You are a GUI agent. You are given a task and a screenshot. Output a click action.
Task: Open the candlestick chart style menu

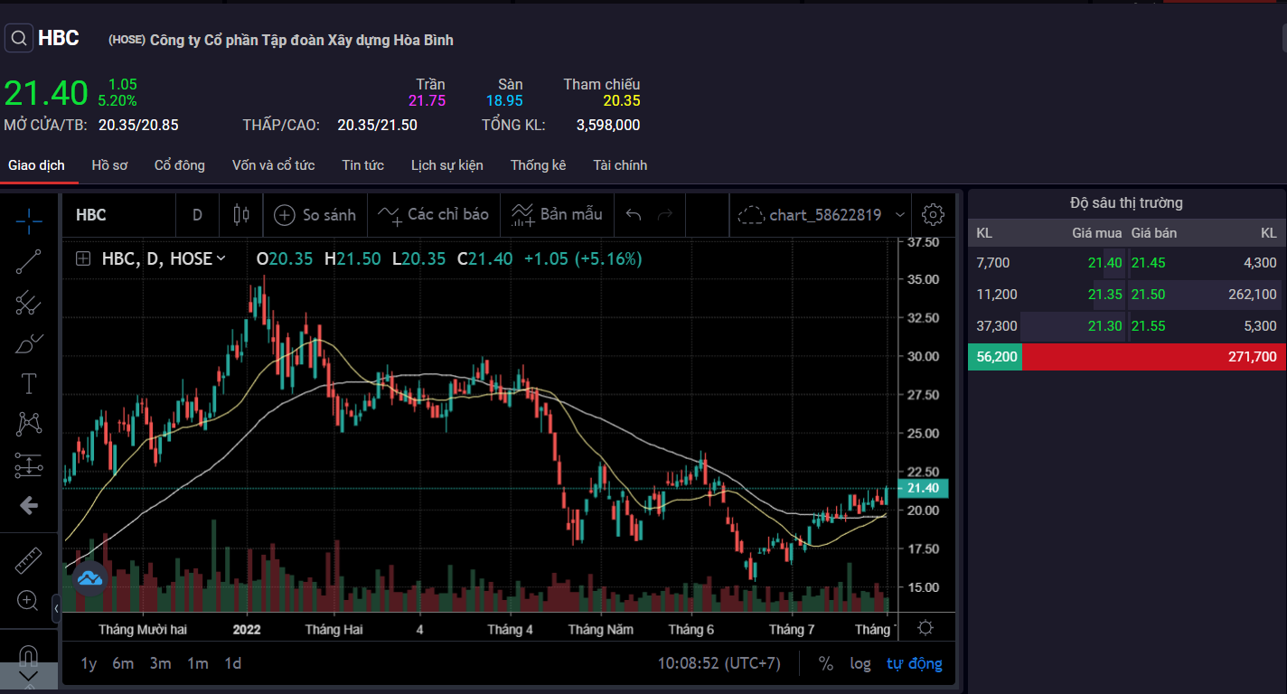(240, 215)
